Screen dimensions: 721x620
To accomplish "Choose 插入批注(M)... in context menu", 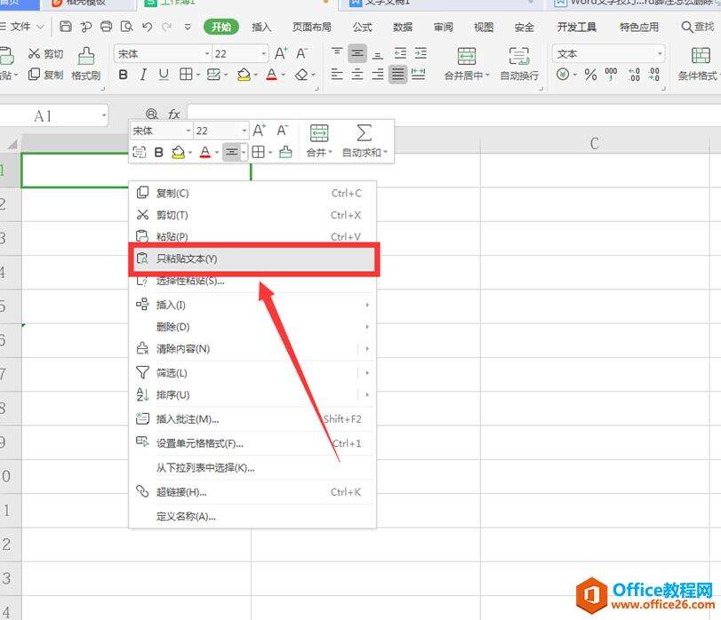I will pyautogui.click(x=252, y=419).
